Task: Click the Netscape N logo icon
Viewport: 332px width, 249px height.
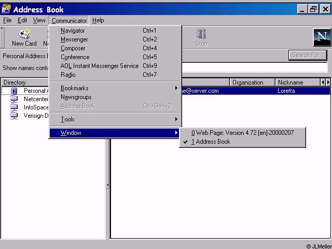Action: point(322,37)
